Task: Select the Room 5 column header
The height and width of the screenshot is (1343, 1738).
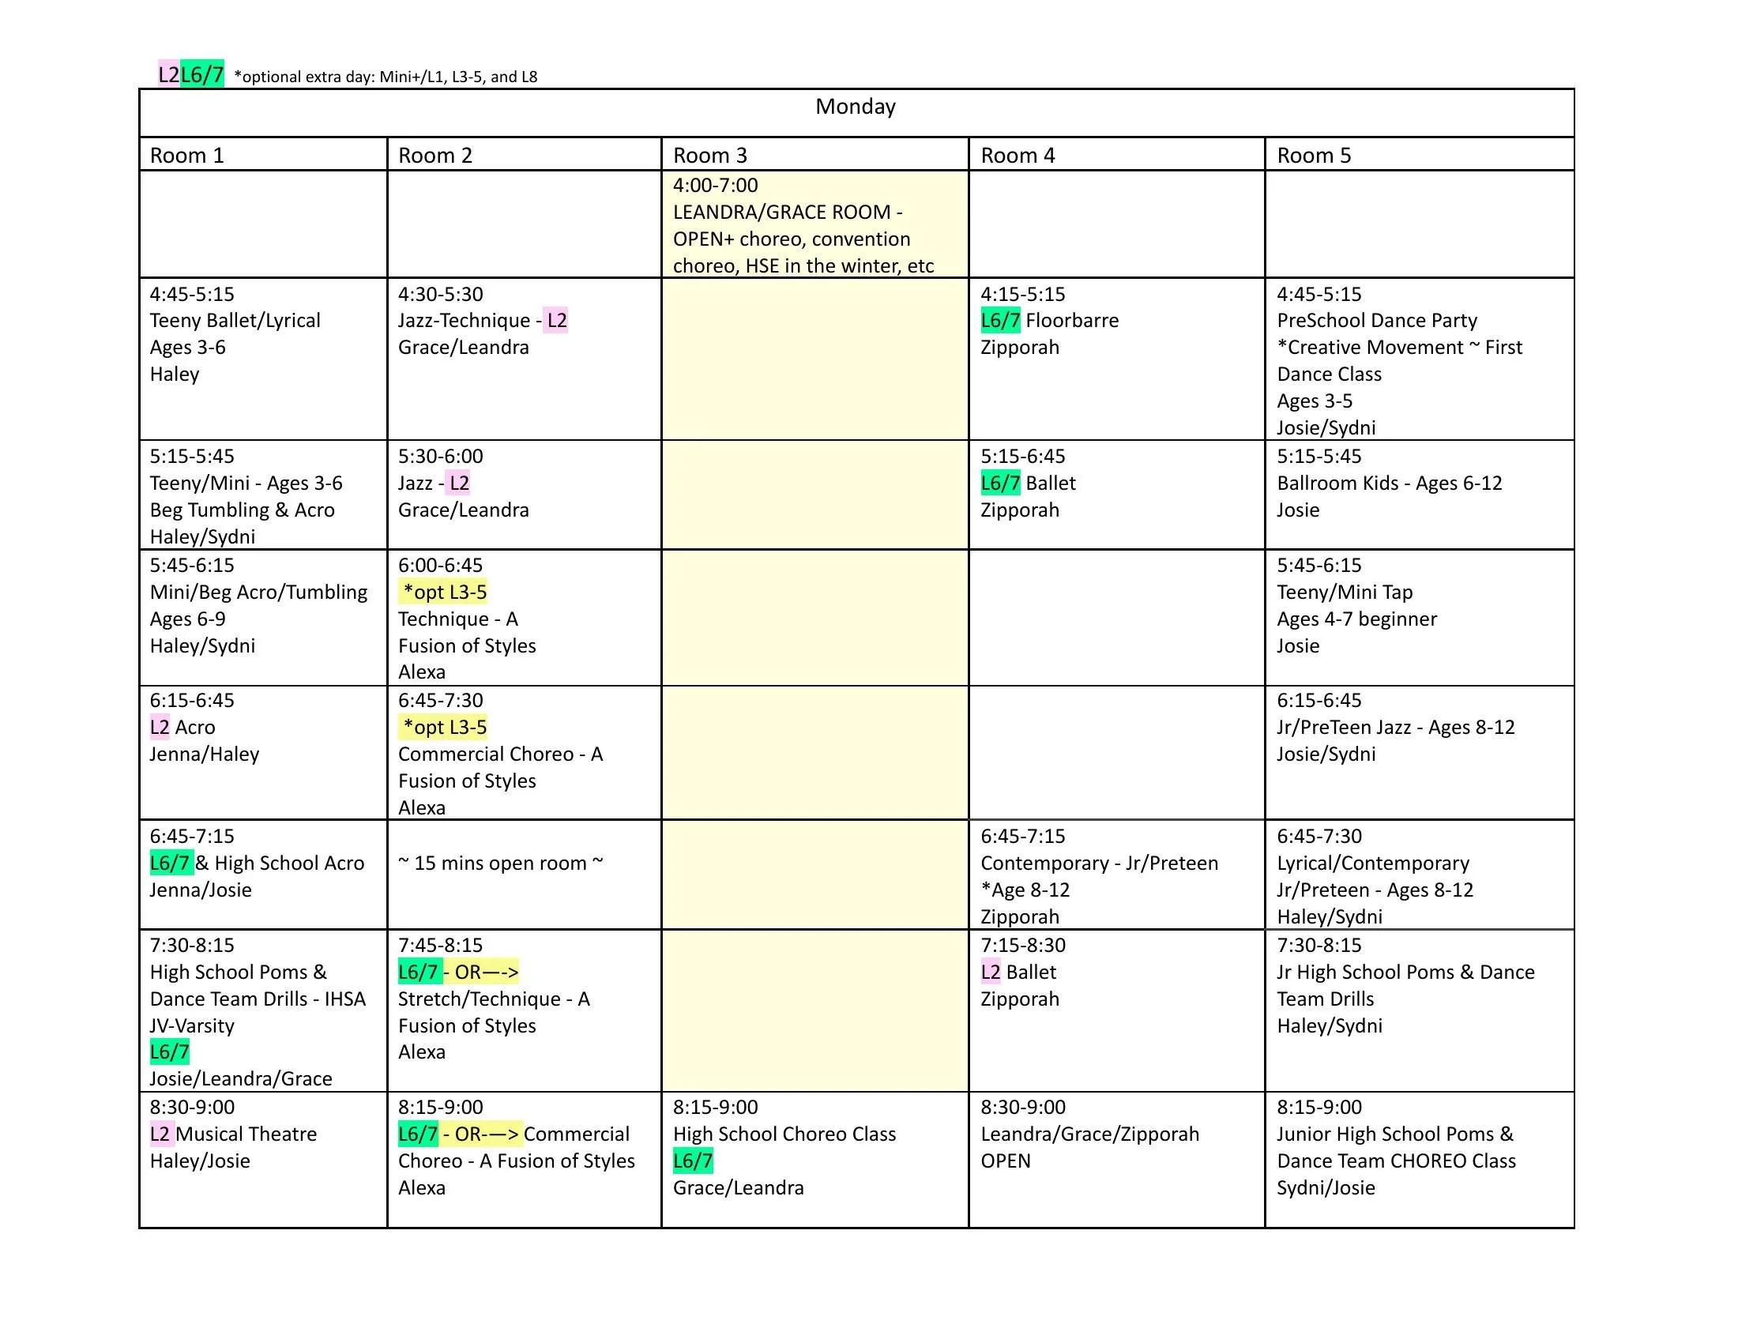Action: pyautogui.click(x=1314, y=155)
